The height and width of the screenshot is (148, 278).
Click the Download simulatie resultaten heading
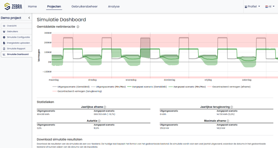(x=60, y=139)
